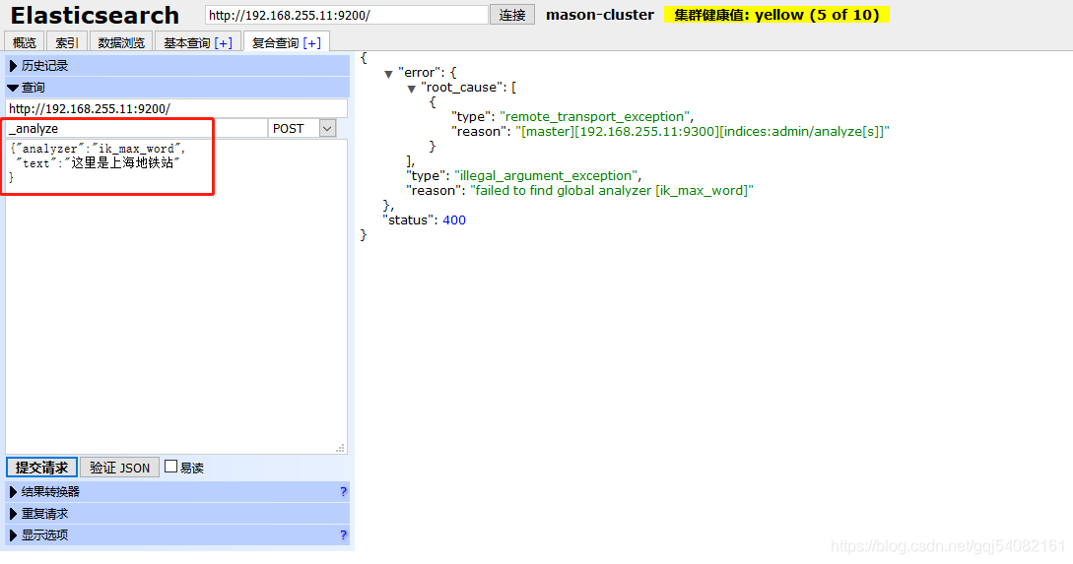Image resolution: width=1073 pixels, height=564 pixels.
Task: Open the cluster health yellow status
Action: [x=776, y=15]
